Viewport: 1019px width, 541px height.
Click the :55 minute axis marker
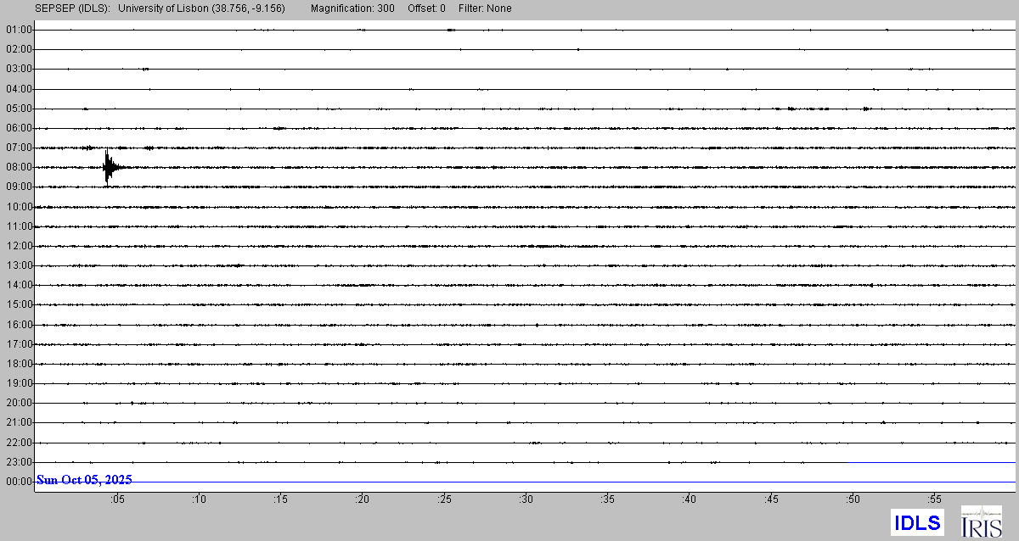click(935, 499)
